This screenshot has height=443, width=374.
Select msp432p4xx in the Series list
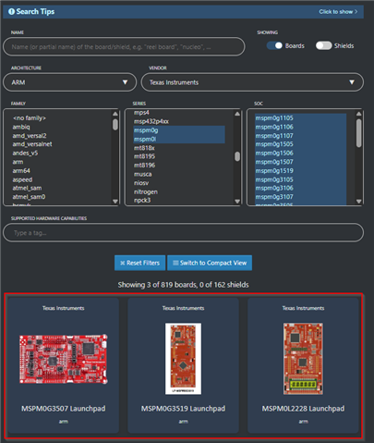pyautogui.click(x=151, y=121)
